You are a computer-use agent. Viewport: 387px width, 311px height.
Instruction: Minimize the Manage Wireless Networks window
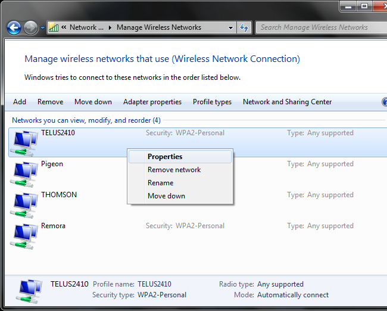click(x=348, y=6)
